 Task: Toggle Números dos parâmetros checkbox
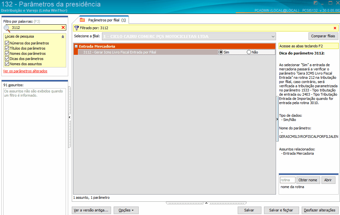[x=7, y=43]
